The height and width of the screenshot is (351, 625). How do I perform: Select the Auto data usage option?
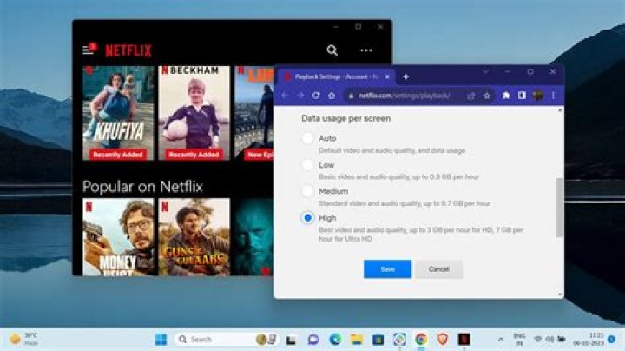point(307,138)
